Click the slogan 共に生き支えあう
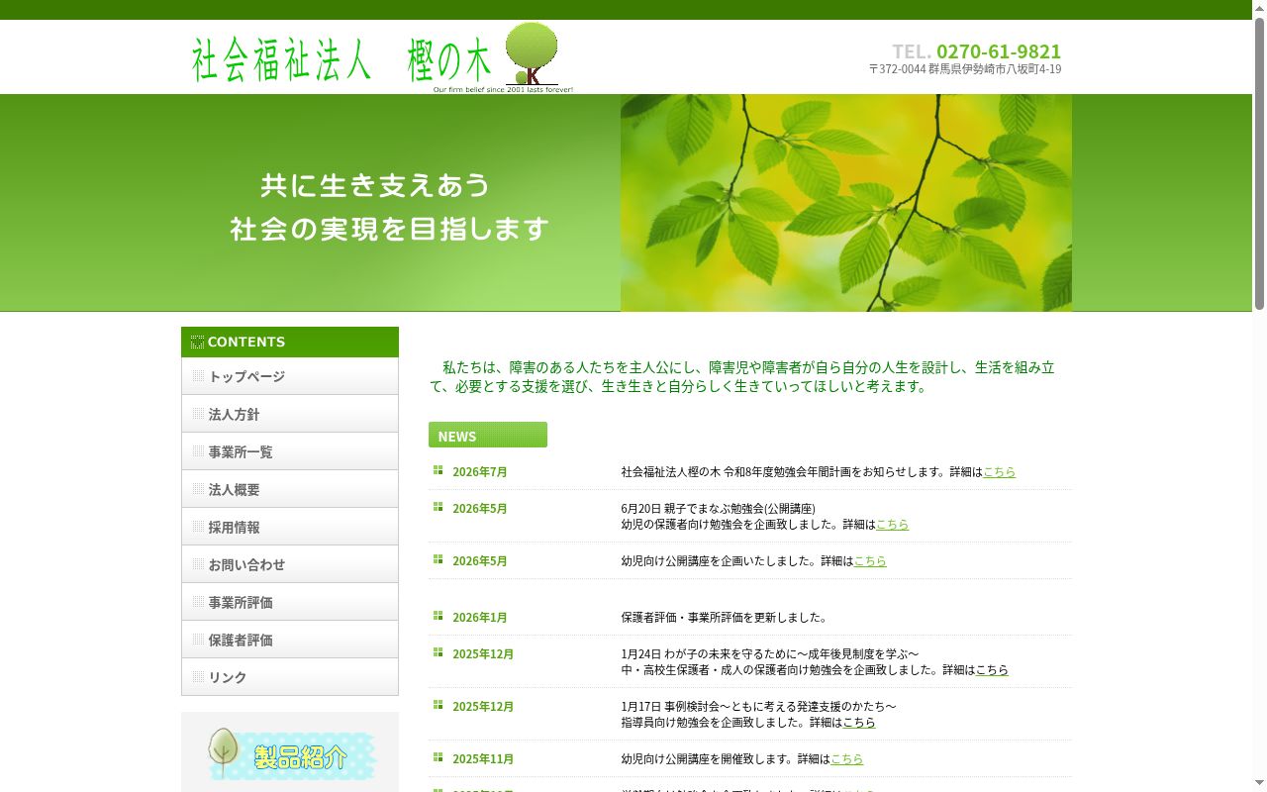 tap(376, 185)
